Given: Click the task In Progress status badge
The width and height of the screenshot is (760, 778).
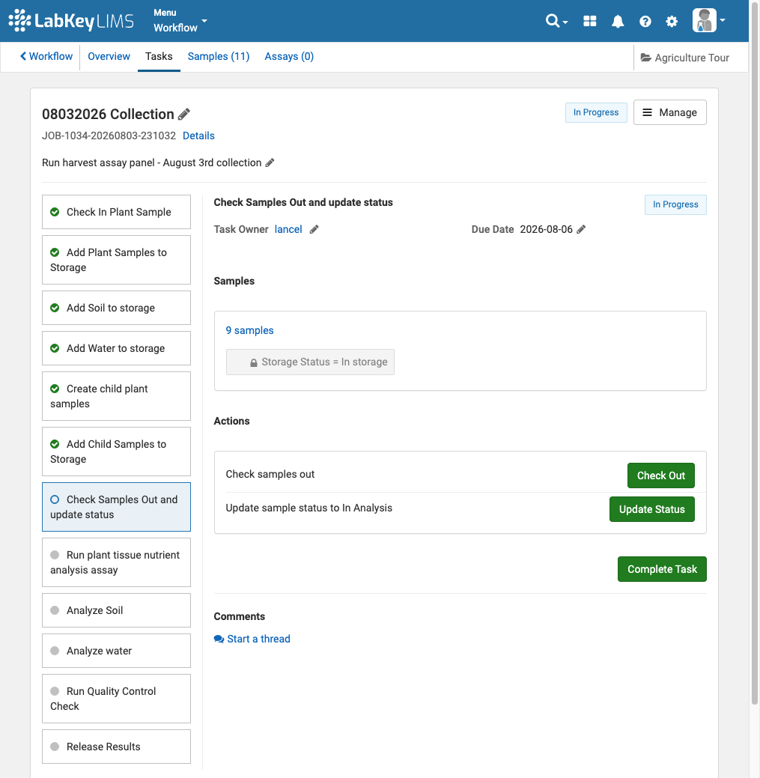Looking at the screenshot, I should 675,204.
